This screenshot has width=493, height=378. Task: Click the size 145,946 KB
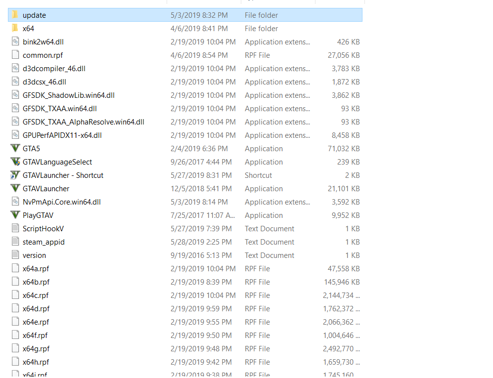[x=342, y=282]
